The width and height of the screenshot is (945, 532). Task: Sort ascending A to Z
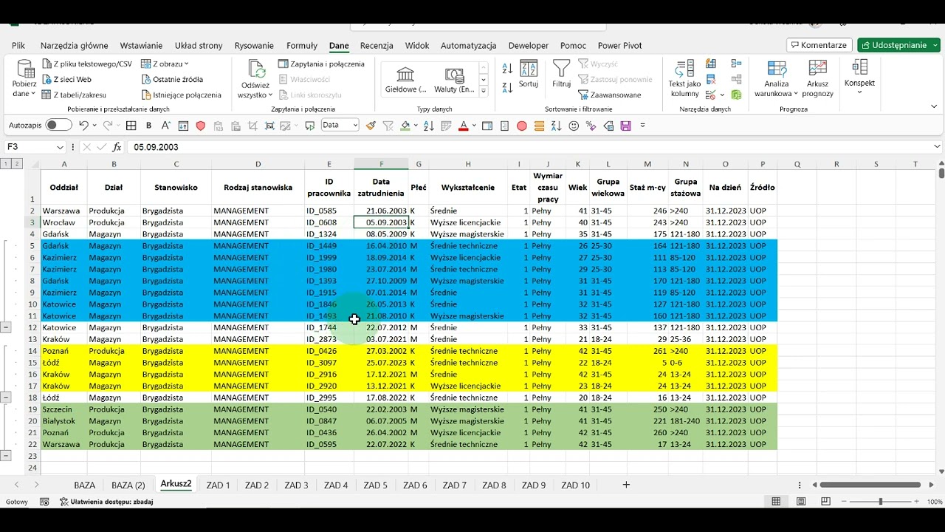click(507, 69)
